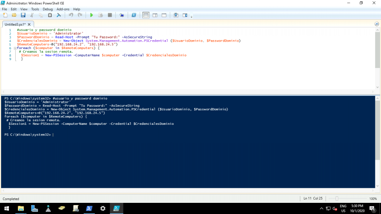381x214 pixels.
Task: Open a script file with folder icon
Action: point(14,15)
